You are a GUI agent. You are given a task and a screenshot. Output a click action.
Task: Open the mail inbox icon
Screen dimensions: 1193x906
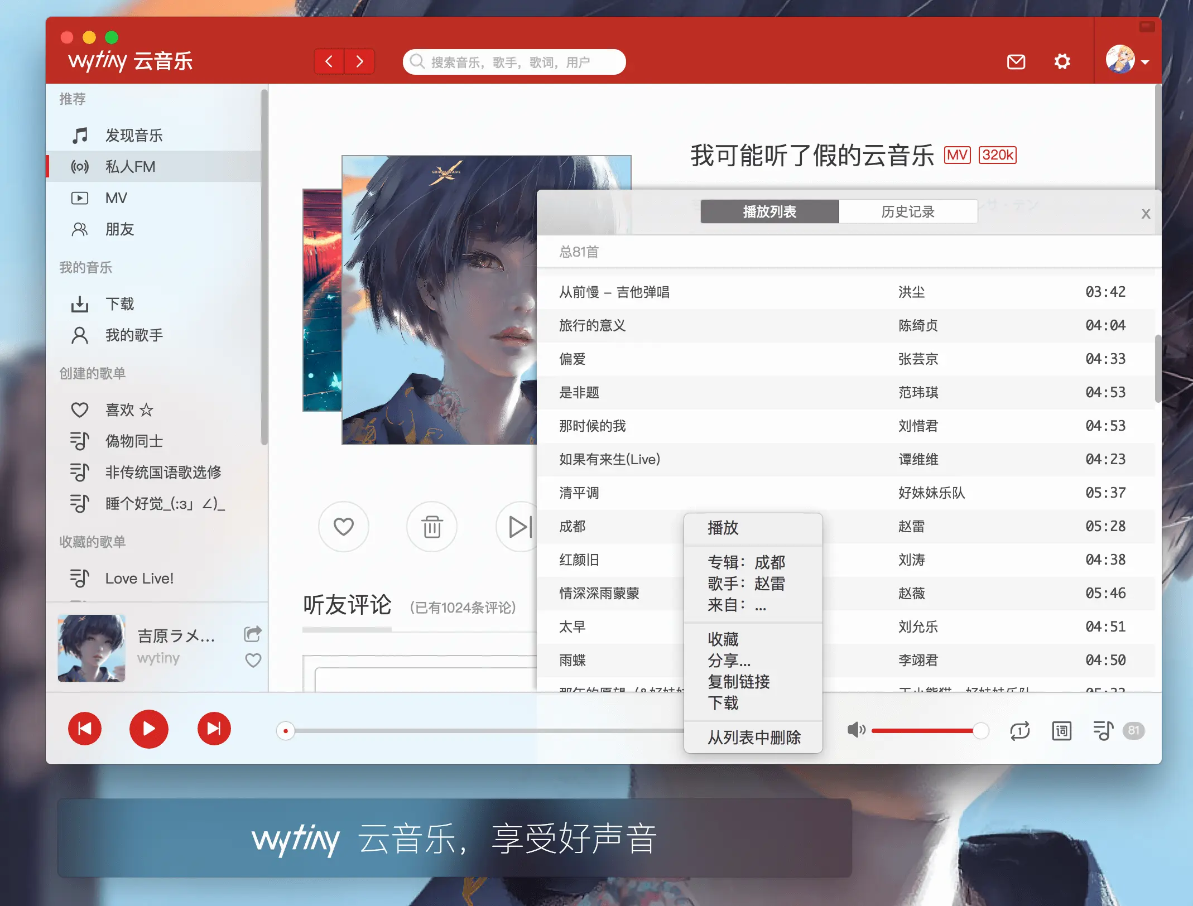pyautogui.click(x=1016, y=61)
